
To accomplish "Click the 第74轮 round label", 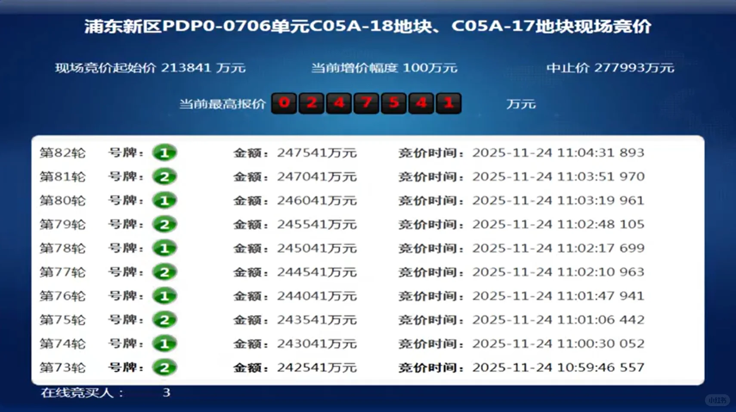I will tap(63, 344).
